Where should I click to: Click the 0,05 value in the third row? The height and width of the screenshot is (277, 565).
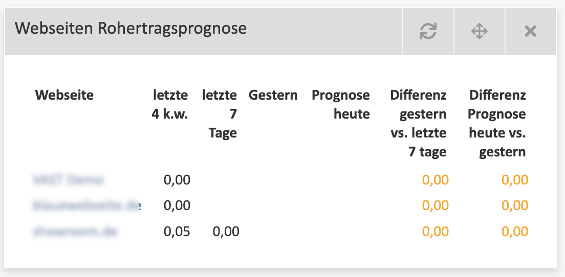(177, 232)
